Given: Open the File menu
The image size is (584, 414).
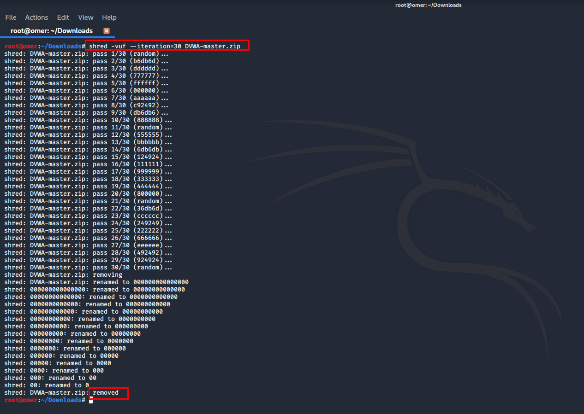Looking at the screenshot, I should tap(10, 17).
